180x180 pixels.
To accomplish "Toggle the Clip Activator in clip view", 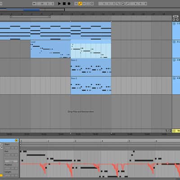I will tap(16, 140).
